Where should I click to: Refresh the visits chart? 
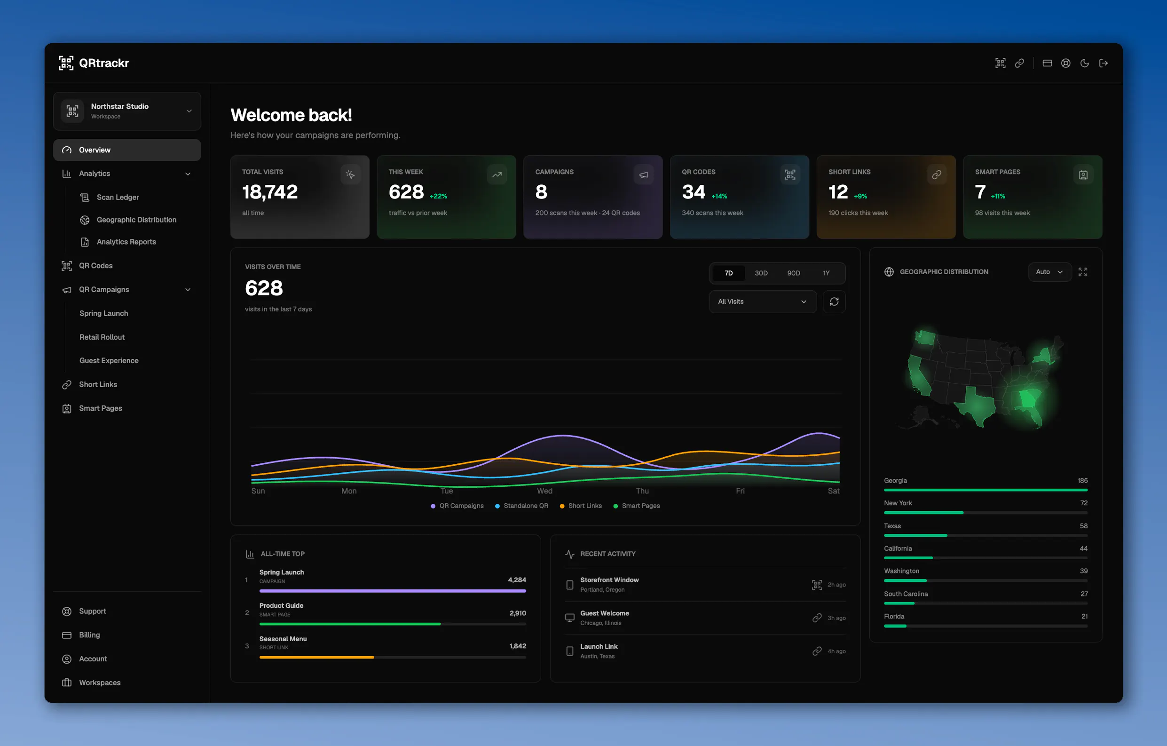point(834,302)
